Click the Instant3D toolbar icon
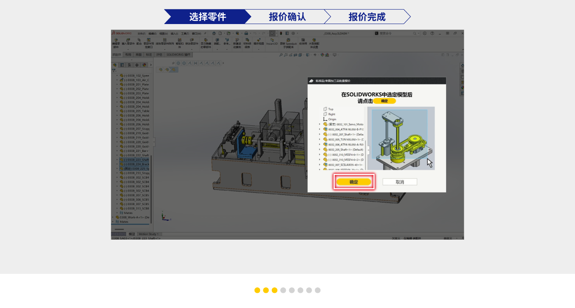 tap(272, 41)
